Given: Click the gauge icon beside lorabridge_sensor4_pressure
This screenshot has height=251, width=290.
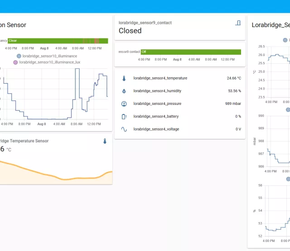Looking at the screenshot, I should (x=124, y=104).
